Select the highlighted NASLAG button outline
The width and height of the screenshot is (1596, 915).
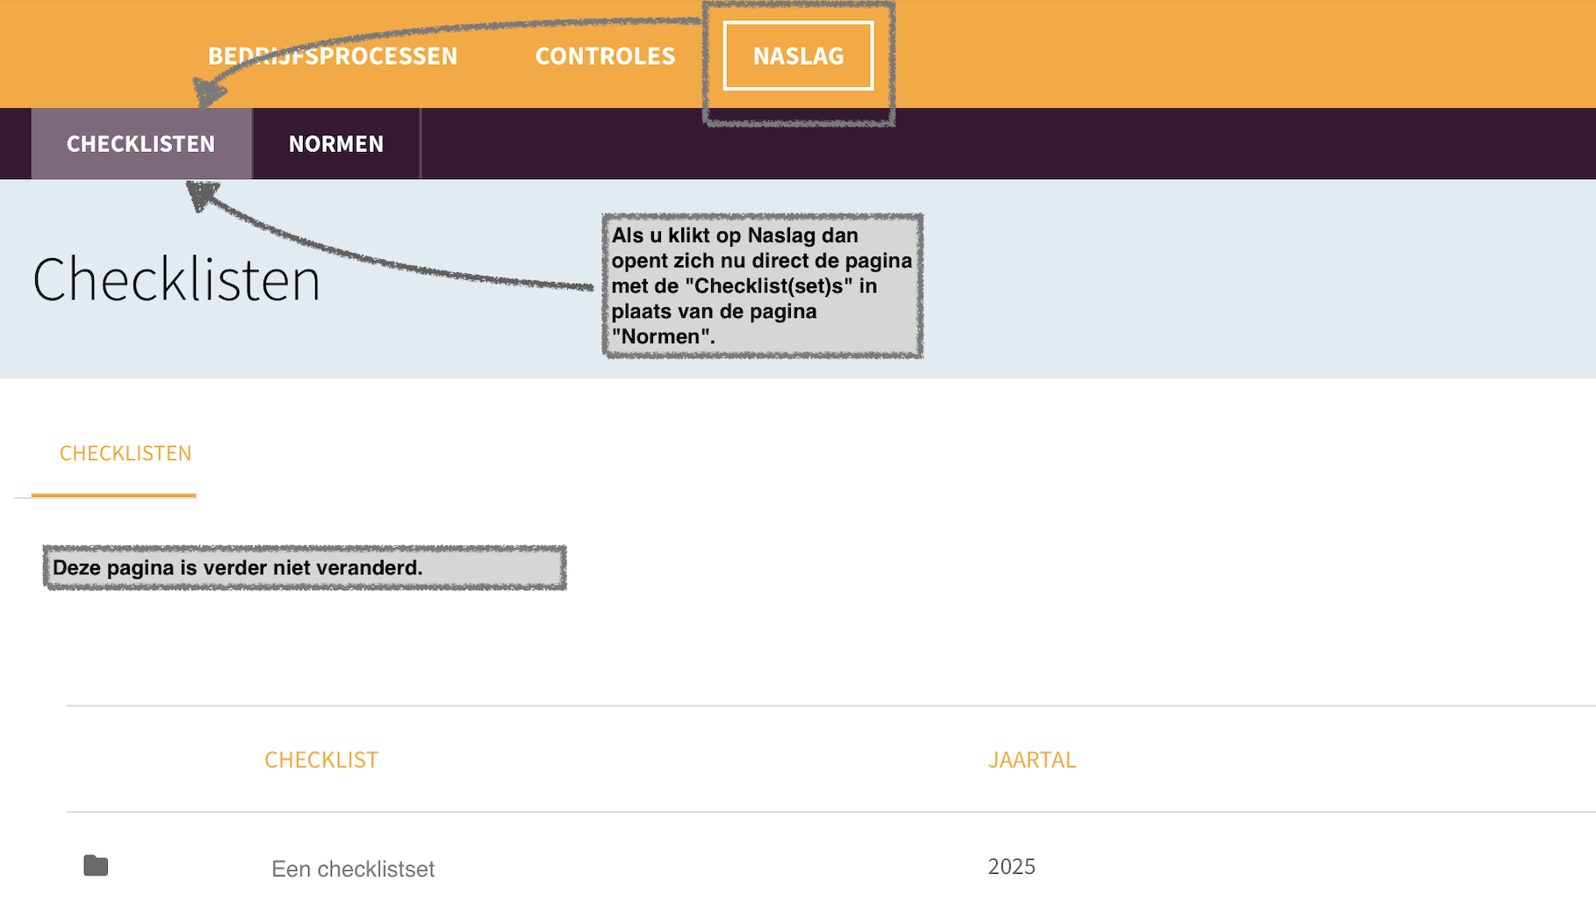tap(798, 56)
